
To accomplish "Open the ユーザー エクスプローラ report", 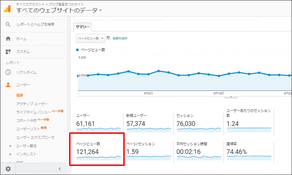I will coord(35,138).
